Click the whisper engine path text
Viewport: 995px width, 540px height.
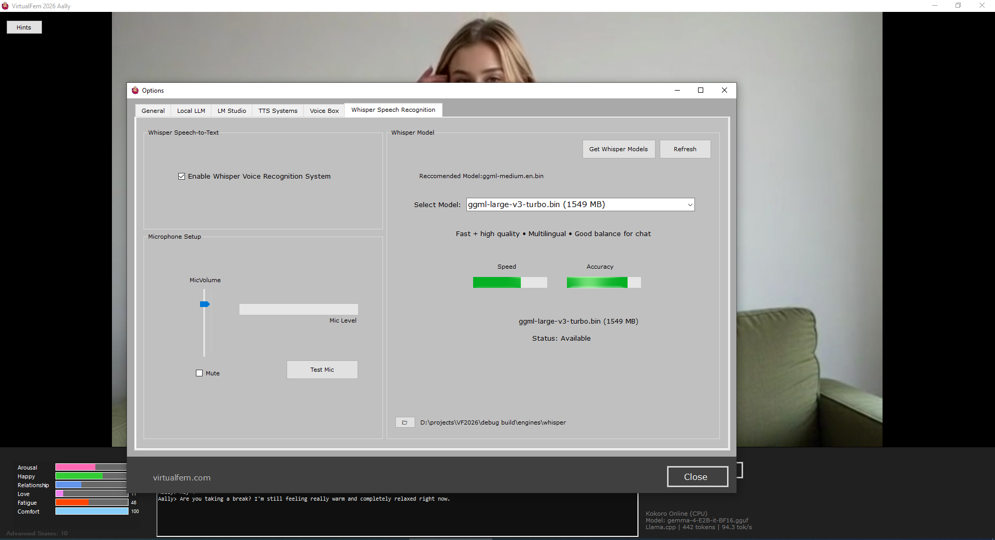tap(493, 422)
